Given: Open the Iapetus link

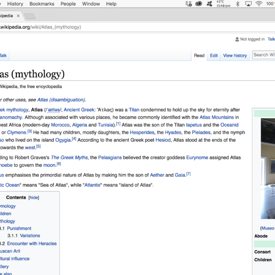Looking at the screenshot, I should tap(194, 125).
